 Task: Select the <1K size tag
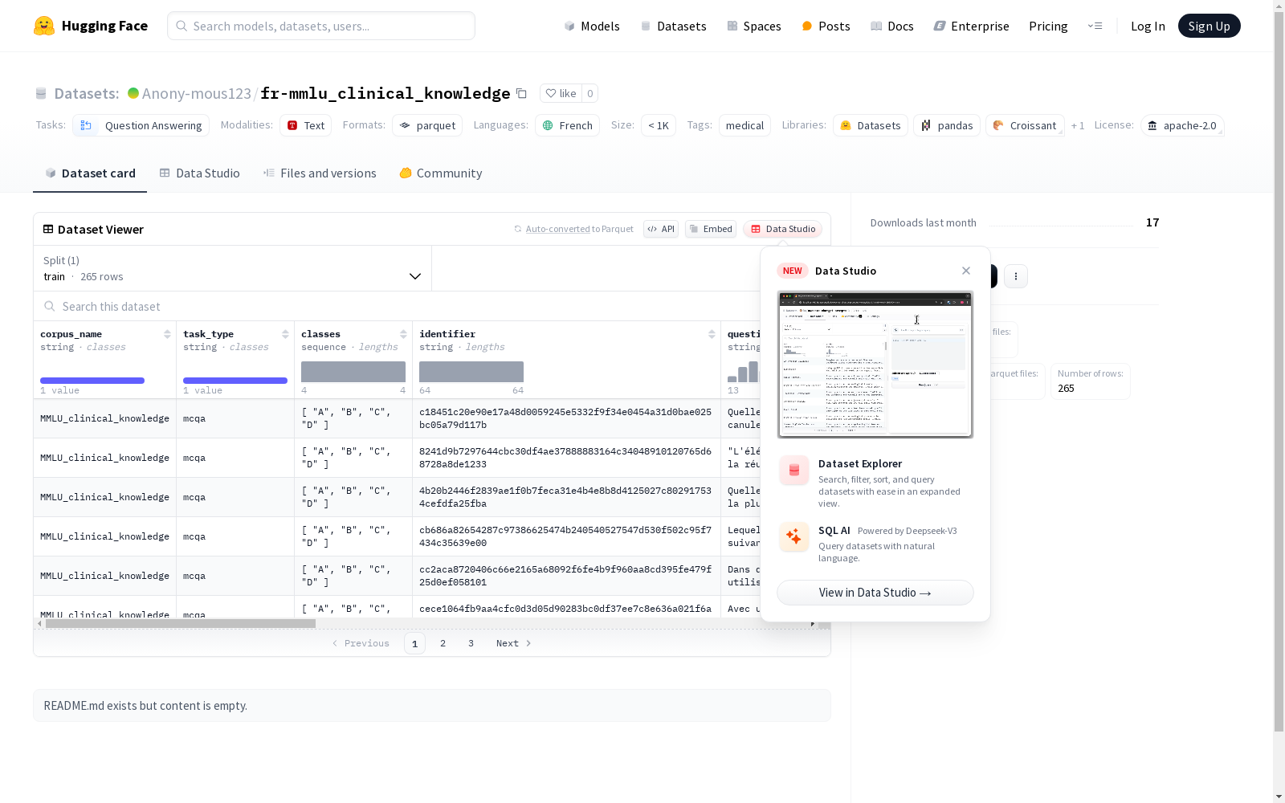pyautogui.click(x=659, y=125)
